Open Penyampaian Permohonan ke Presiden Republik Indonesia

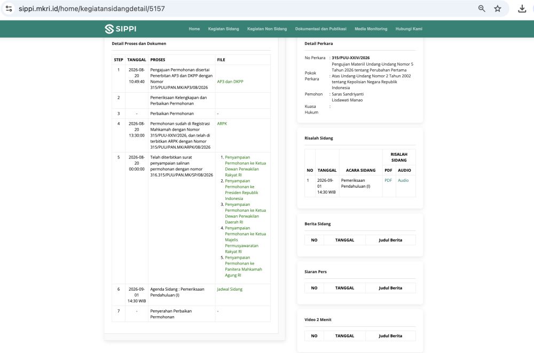pos(241,190)
